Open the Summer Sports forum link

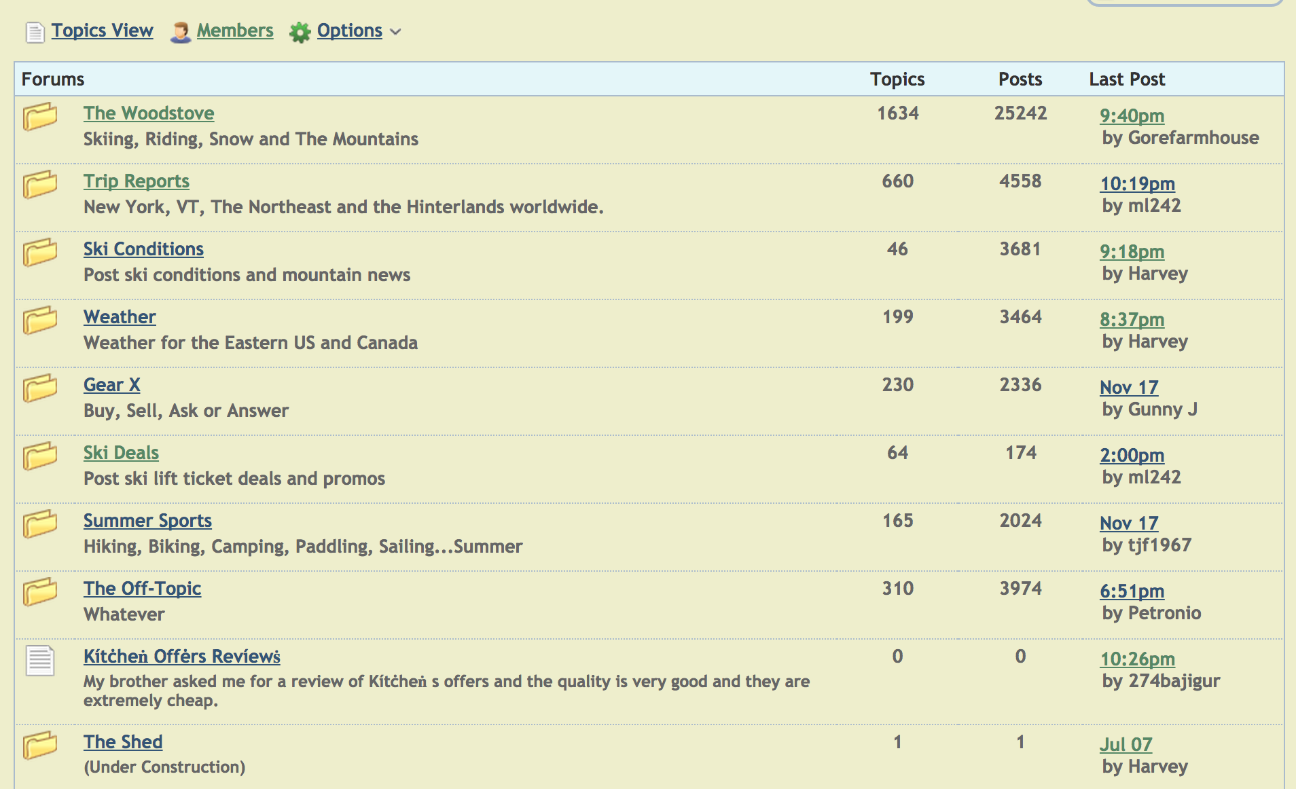click(x=147, y=521)
